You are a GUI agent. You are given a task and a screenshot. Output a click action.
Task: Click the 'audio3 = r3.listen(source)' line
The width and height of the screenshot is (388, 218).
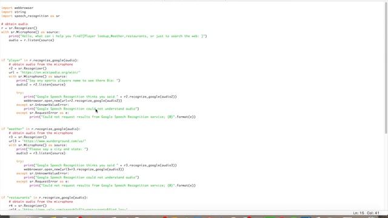(41, 153)
